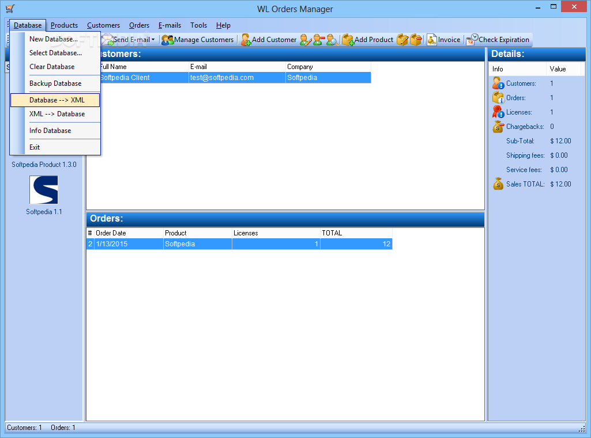Click the Manage Customers toolbar button

(198, 40)
